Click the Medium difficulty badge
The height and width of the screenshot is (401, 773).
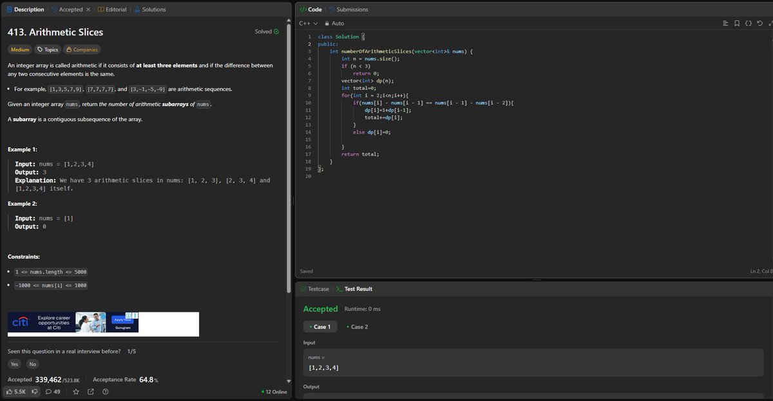(x=20, y=49)
